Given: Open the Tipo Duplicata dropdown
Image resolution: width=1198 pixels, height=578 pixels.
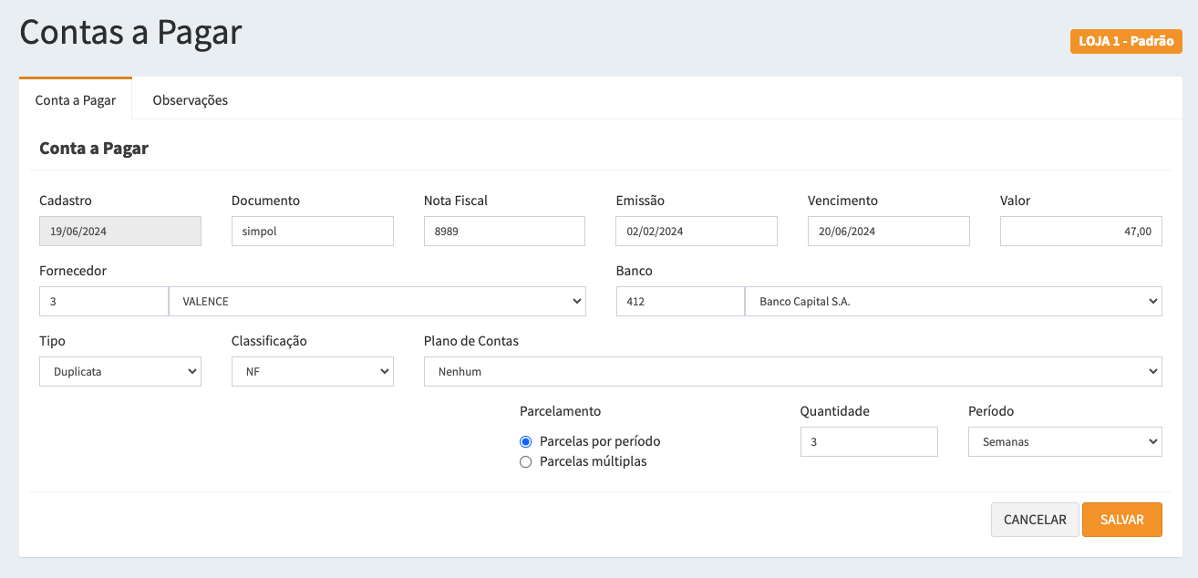Looking at the screenshot, I should [x=120, y=372].
